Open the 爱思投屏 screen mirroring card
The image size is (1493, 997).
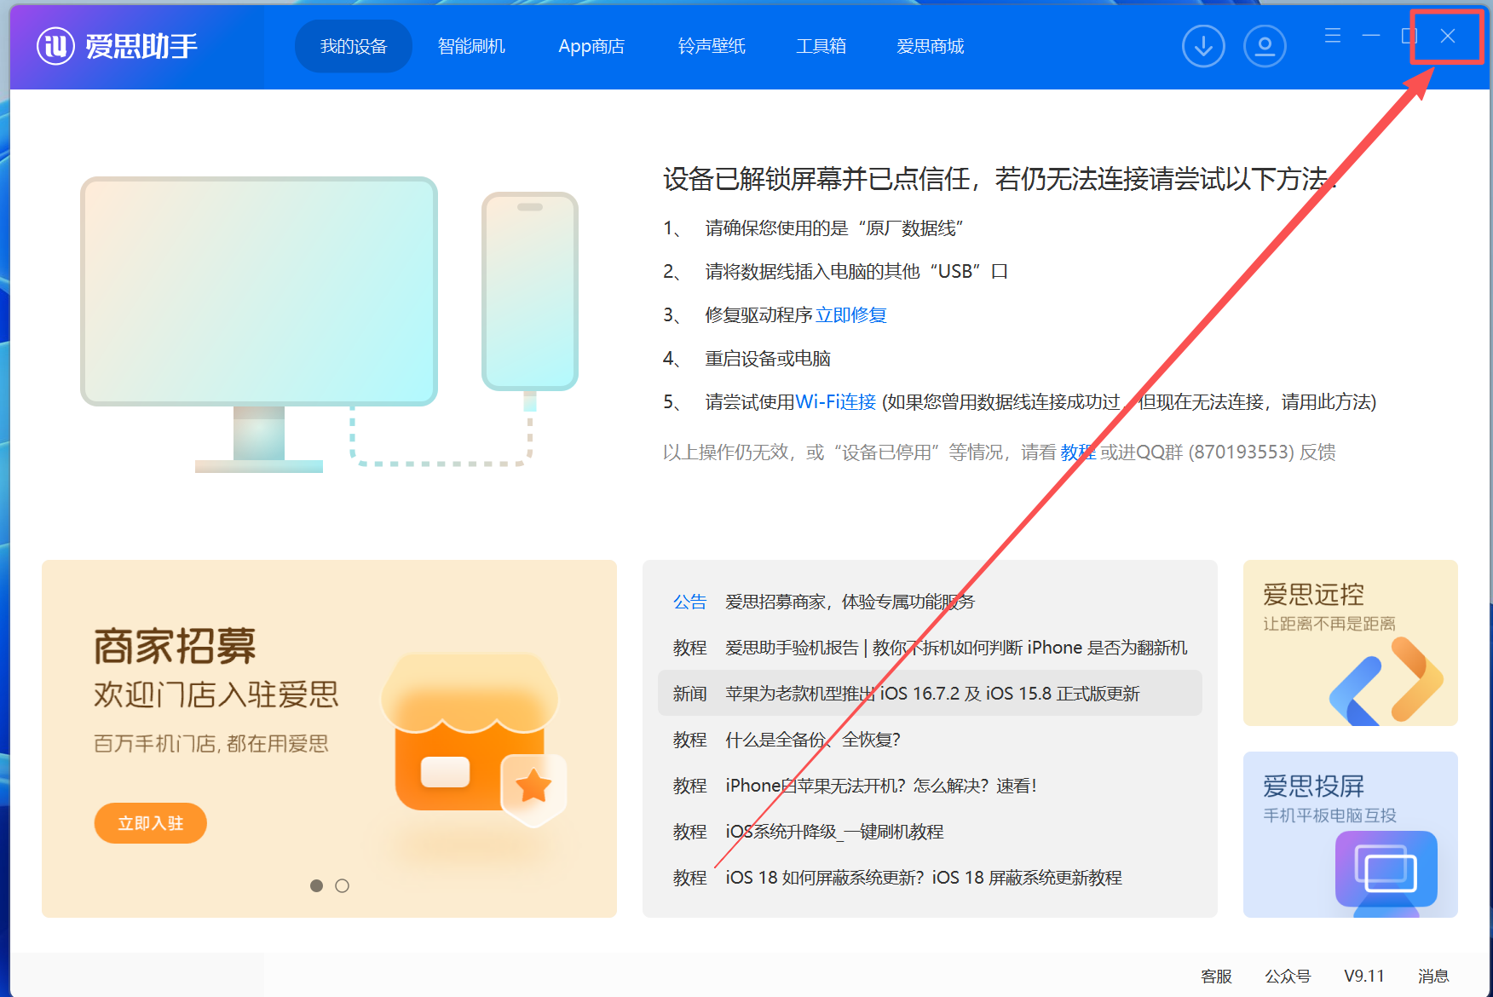[x=1350, y=834]
